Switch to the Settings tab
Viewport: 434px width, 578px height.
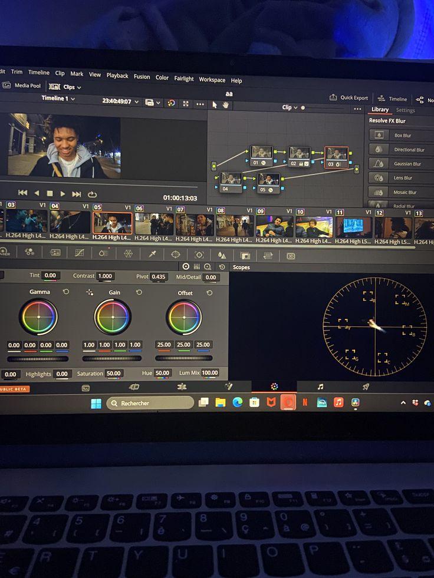click(x=405, y=110)
